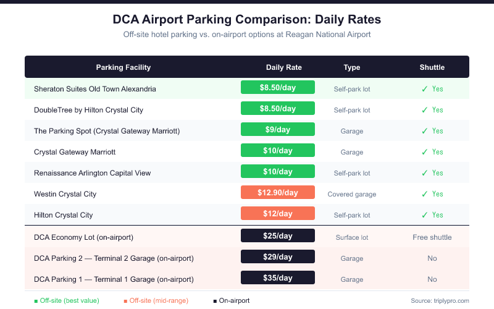Select the Daily Rate column header

pos(284,67)
